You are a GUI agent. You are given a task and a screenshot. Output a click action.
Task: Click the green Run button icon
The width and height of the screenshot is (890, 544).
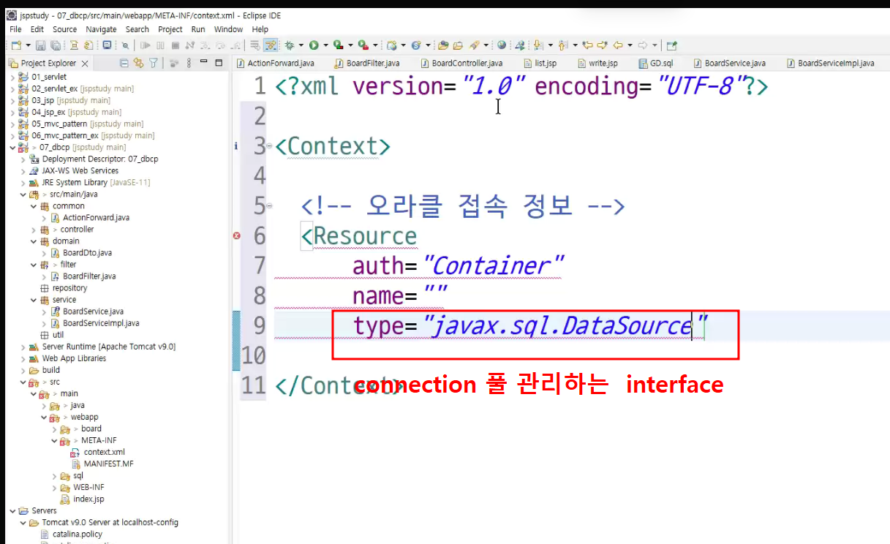(x=314, y=45)
